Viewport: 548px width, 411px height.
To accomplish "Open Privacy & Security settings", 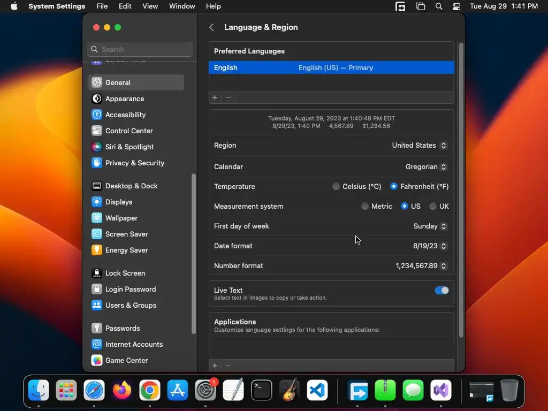I will coord(135,163).
